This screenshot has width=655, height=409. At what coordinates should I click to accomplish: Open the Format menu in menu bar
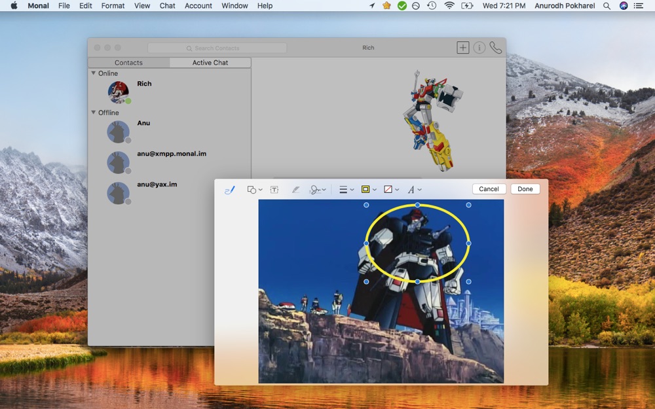tap(113, 5)
